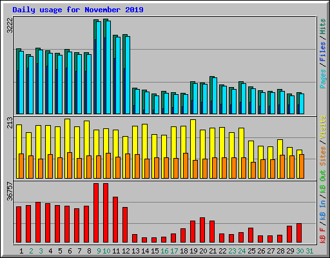The width and height of the screenshot is (330, 258).
Task: Click the day 29 label on the axis
Action: [290, 251]
